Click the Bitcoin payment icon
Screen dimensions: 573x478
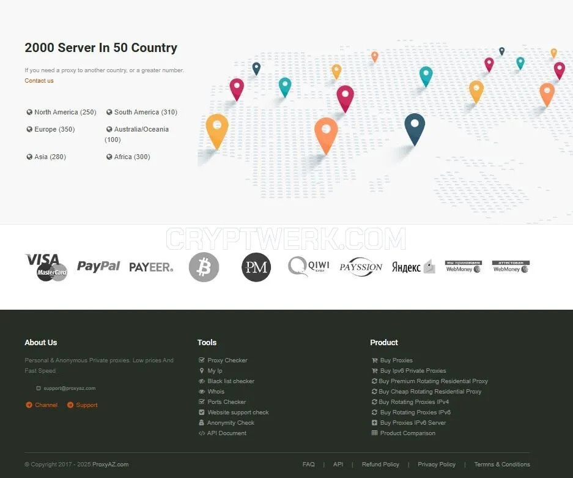tap(204, 267)
